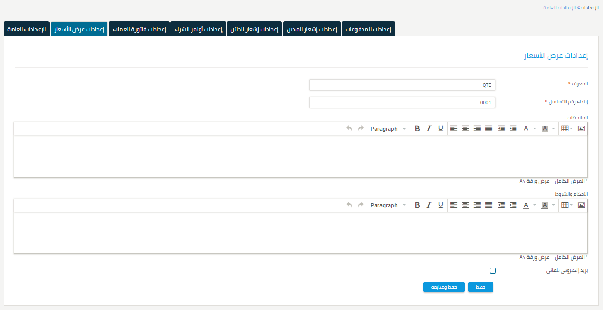
Task: Center align text in الملاحظات editor
Action: coord(465,129)
